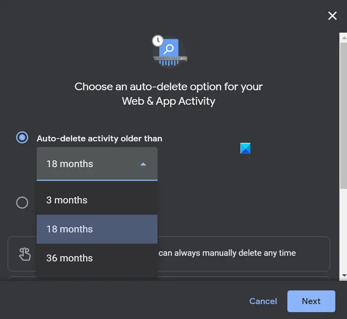Choose 36 months from the list

click(97, 258)
